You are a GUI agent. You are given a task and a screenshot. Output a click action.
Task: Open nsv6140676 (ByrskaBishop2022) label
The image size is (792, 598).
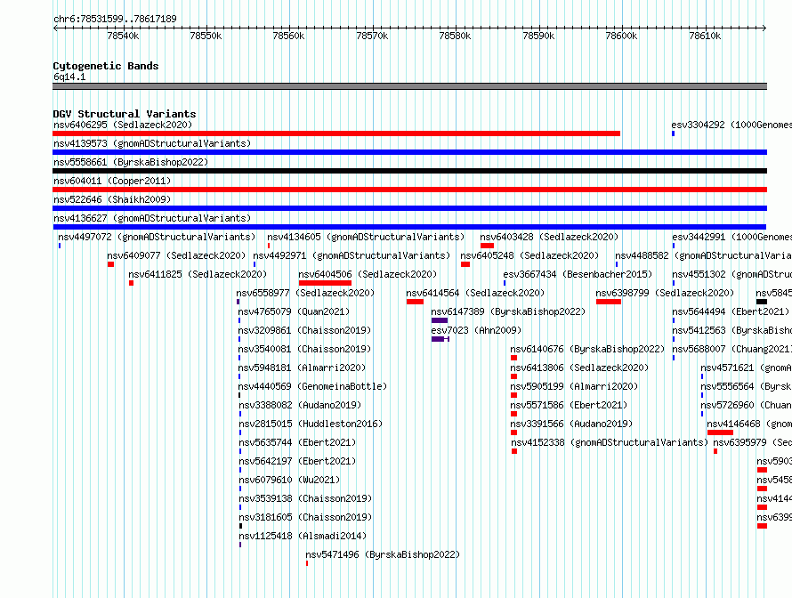tap(587, 349)
